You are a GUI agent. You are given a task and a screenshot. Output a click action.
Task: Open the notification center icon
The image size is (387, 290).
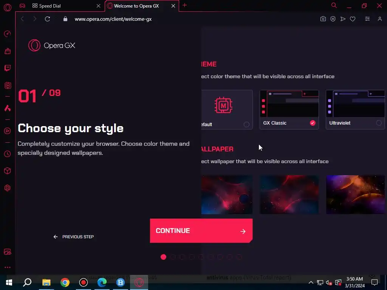375,282
